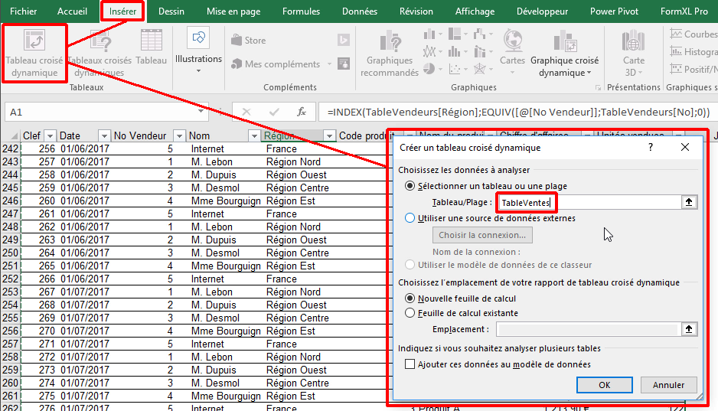Open the Région column filter dropdown
This screenshot has width=718, height=411.
pyautogui.click(x=329, y=135)
